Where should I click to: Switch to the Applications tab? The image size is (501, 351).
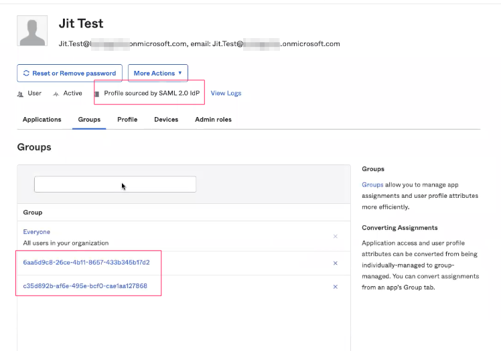(x=42, y=120)
